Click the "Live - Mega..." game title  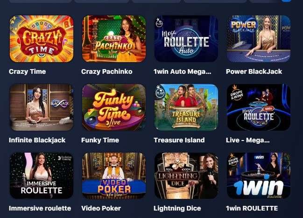click(248, 140)
